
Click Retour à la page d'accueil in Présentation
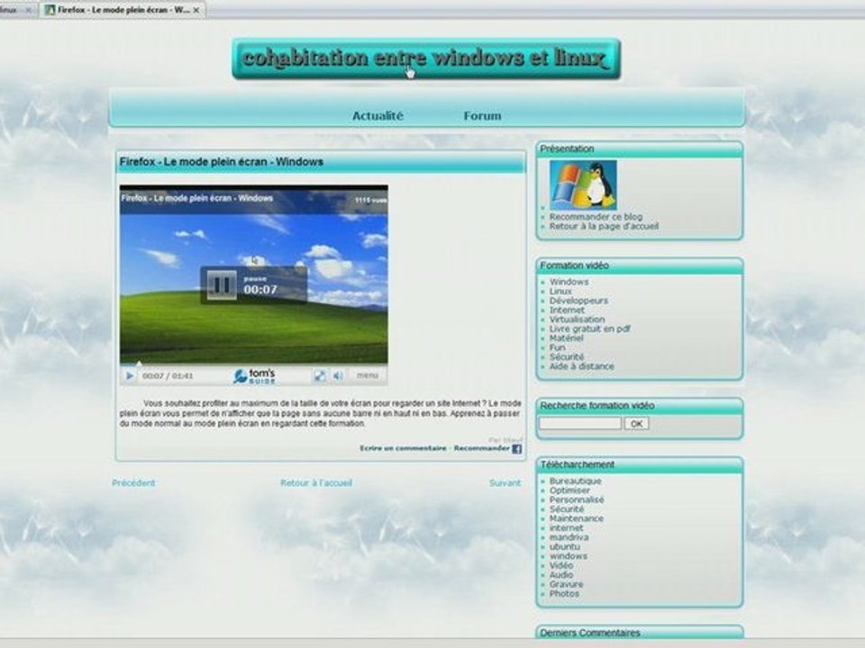(604, 226)
